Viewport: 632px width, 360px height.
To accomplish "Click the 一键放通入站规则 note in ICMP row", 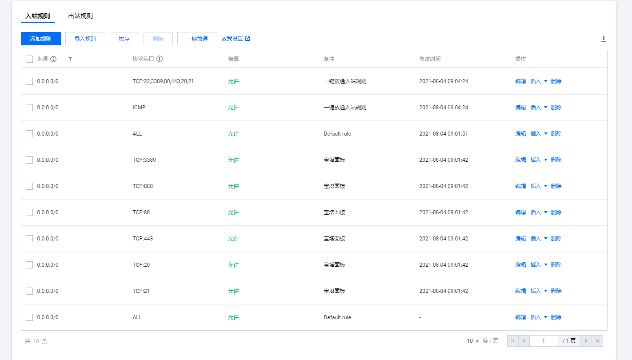I will [345, 108].
